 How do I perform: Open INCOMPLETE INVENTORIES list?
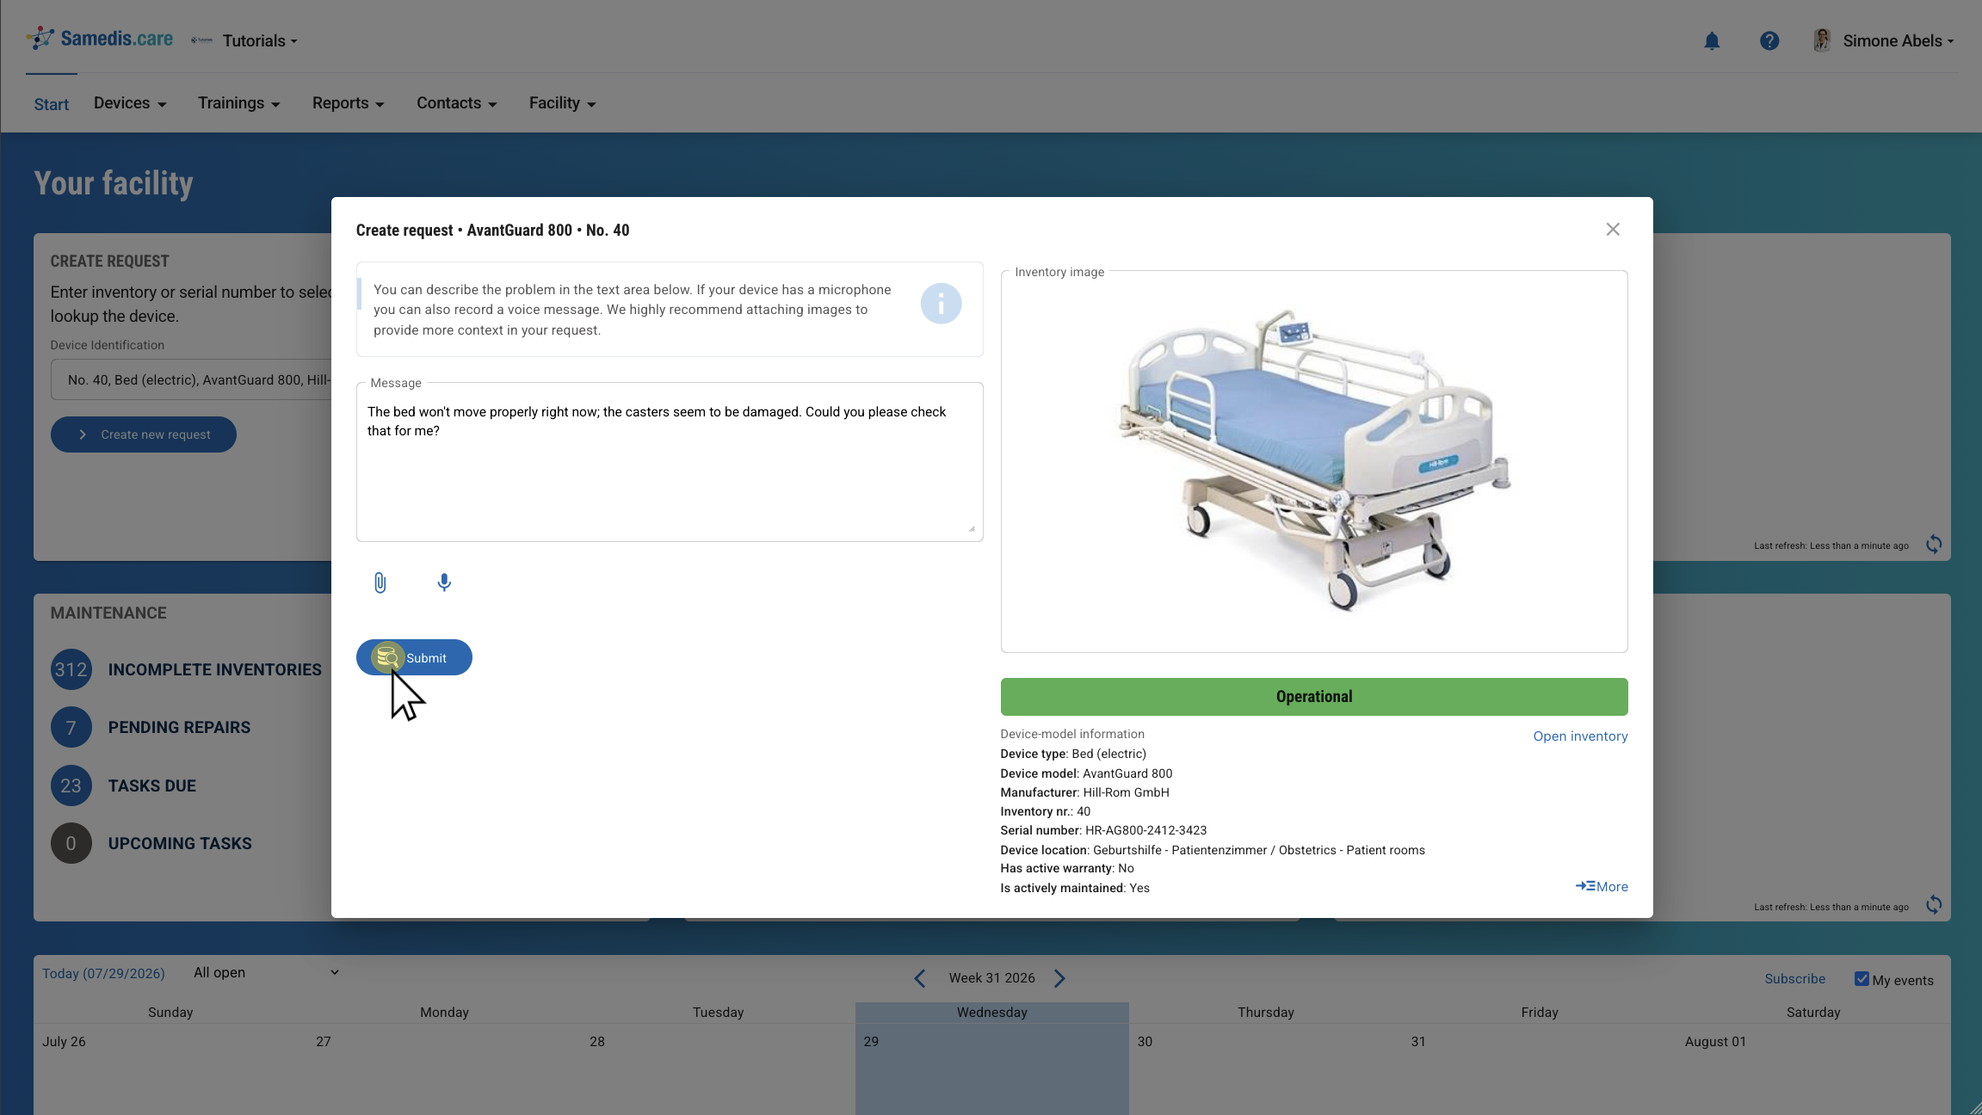click(215, 669)
